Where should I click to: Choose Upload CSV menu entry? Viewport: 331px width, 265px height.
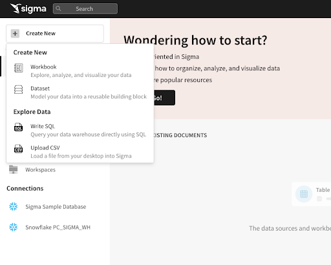pos(80,152)
